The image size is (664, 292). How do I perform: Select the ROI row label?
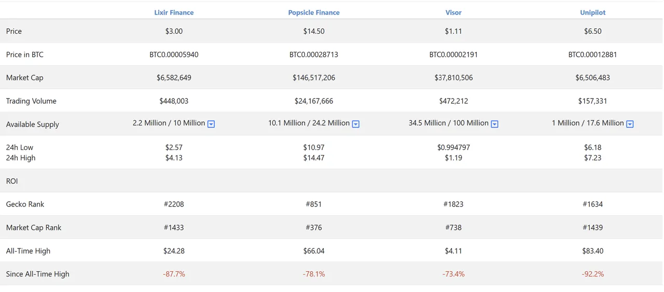pos(12,181)
